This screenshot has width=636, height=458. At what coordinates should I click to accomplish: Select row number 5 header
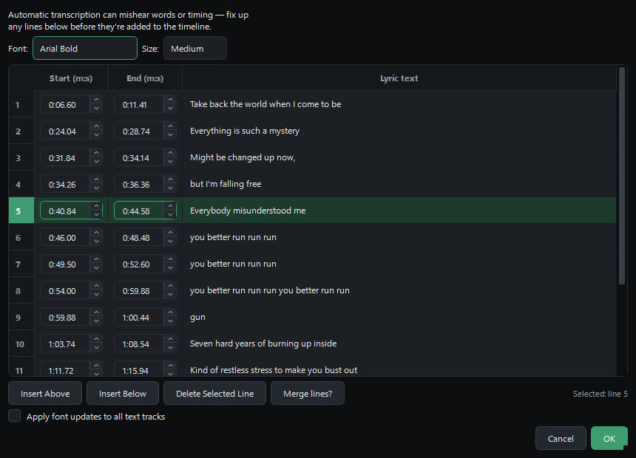coord(21,211)
